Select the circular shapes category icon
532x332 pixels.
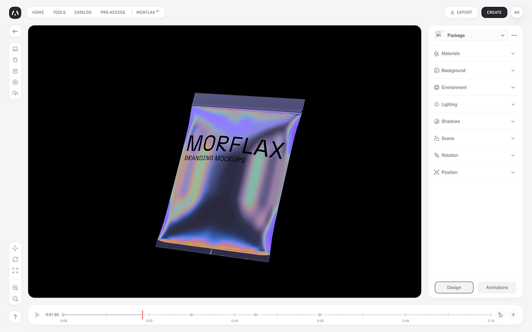click(15, 82)
